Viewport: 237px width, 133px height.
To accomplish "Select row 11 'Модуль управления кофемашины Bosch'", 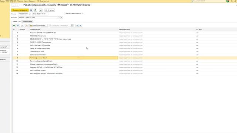I will 125,64.
